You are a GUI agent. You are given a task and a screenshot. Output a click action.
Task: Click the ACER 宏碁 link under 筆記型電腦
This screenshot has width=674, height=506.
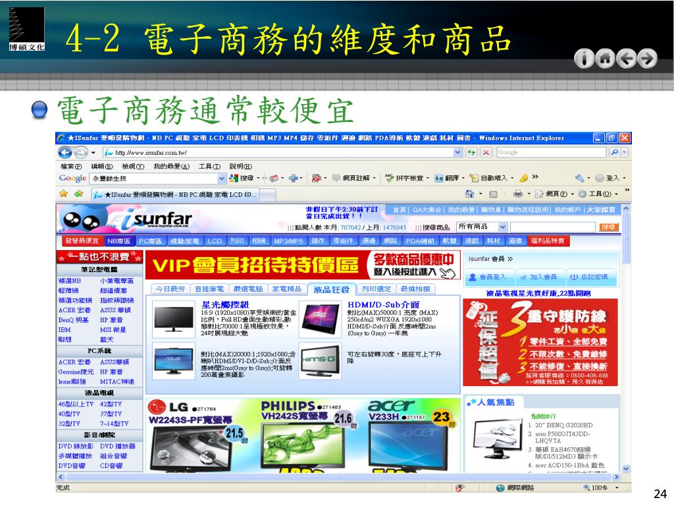(x=74, y=310)
